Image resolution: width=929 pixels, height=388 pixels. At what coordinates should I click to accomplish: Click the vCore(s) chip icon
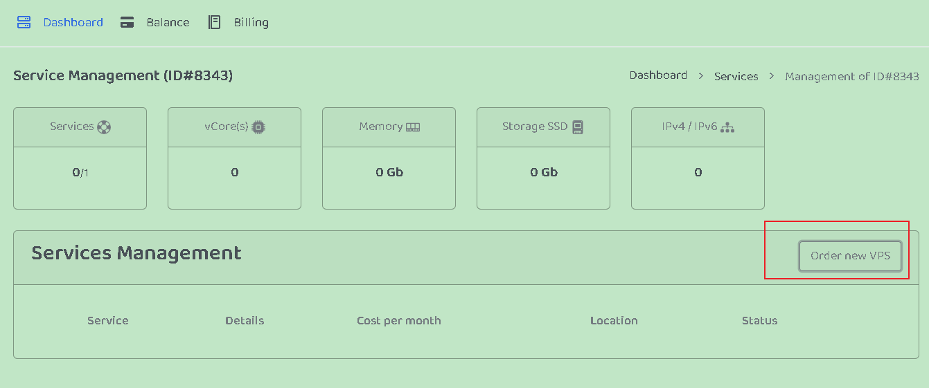point(258,127)
